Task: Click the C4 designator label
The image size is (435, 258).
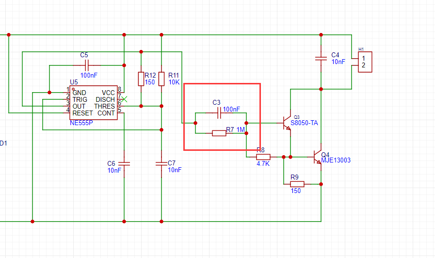Action: pyautogui.click(x=336, y=55)
